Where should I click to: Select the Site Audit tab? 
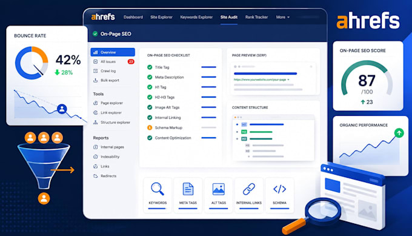point(229,17)
